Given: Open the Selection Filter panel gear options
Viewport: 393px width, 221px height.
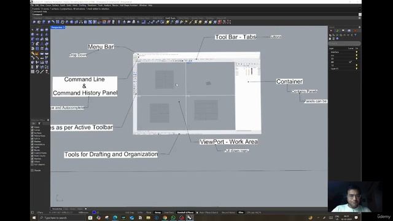Looking at the screenshot, I should [x=48, y=120].
